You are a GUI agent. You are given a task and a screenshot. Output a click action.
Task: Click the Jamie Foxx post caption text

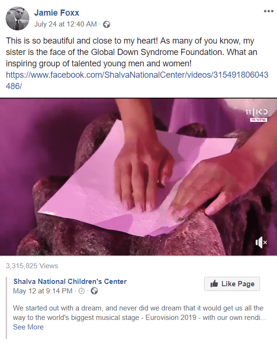(x=131, y=52)
